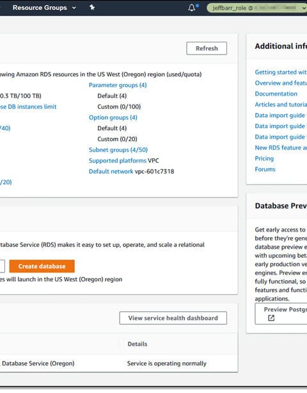Open the New RDS feature announcements link

[281, 147]
